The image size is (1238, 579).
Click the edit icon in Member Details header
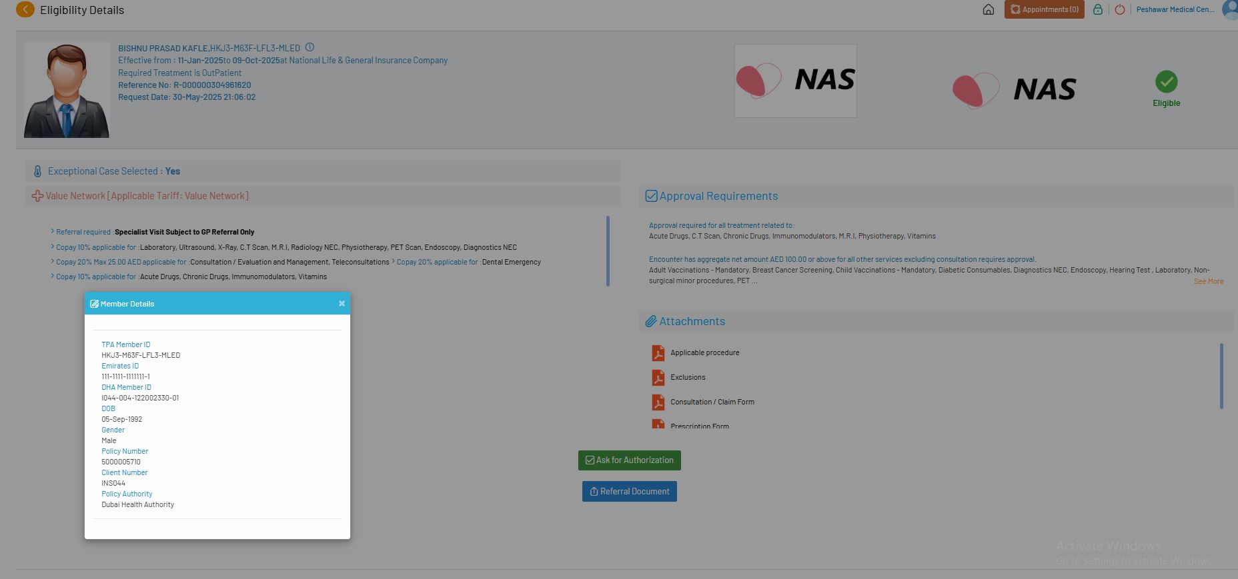pyautogui.click(x=95, y=304)
